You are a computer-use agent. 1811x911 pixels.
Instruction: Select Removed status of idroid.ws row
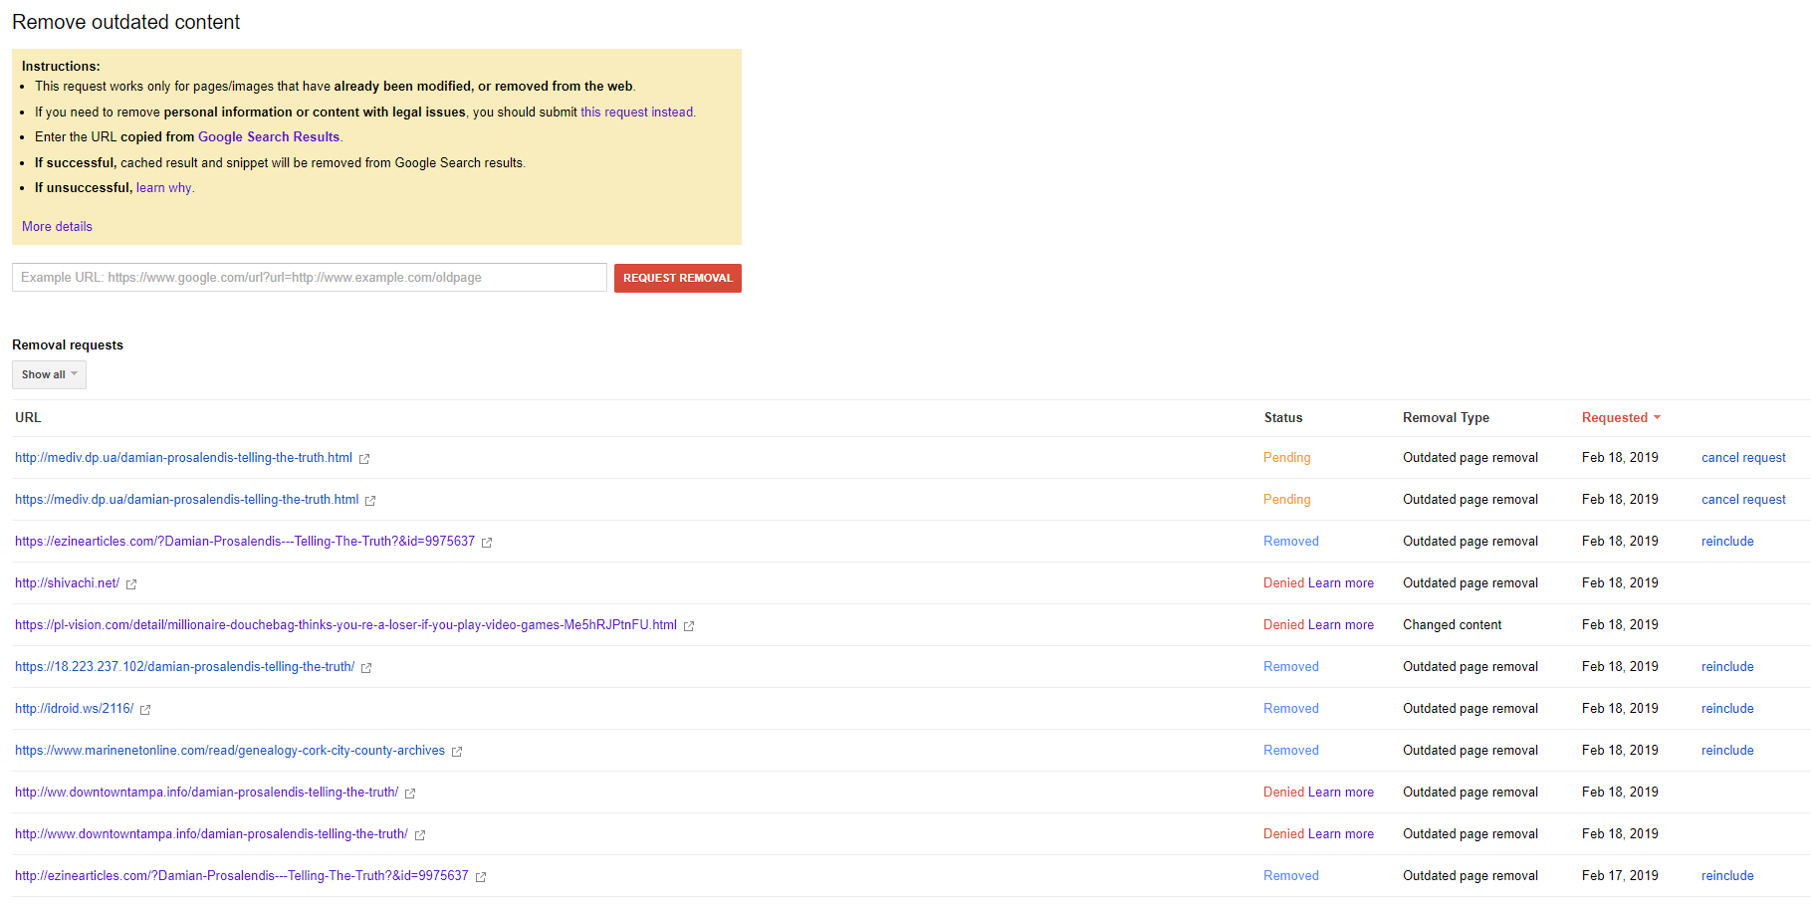(1290, 709)
